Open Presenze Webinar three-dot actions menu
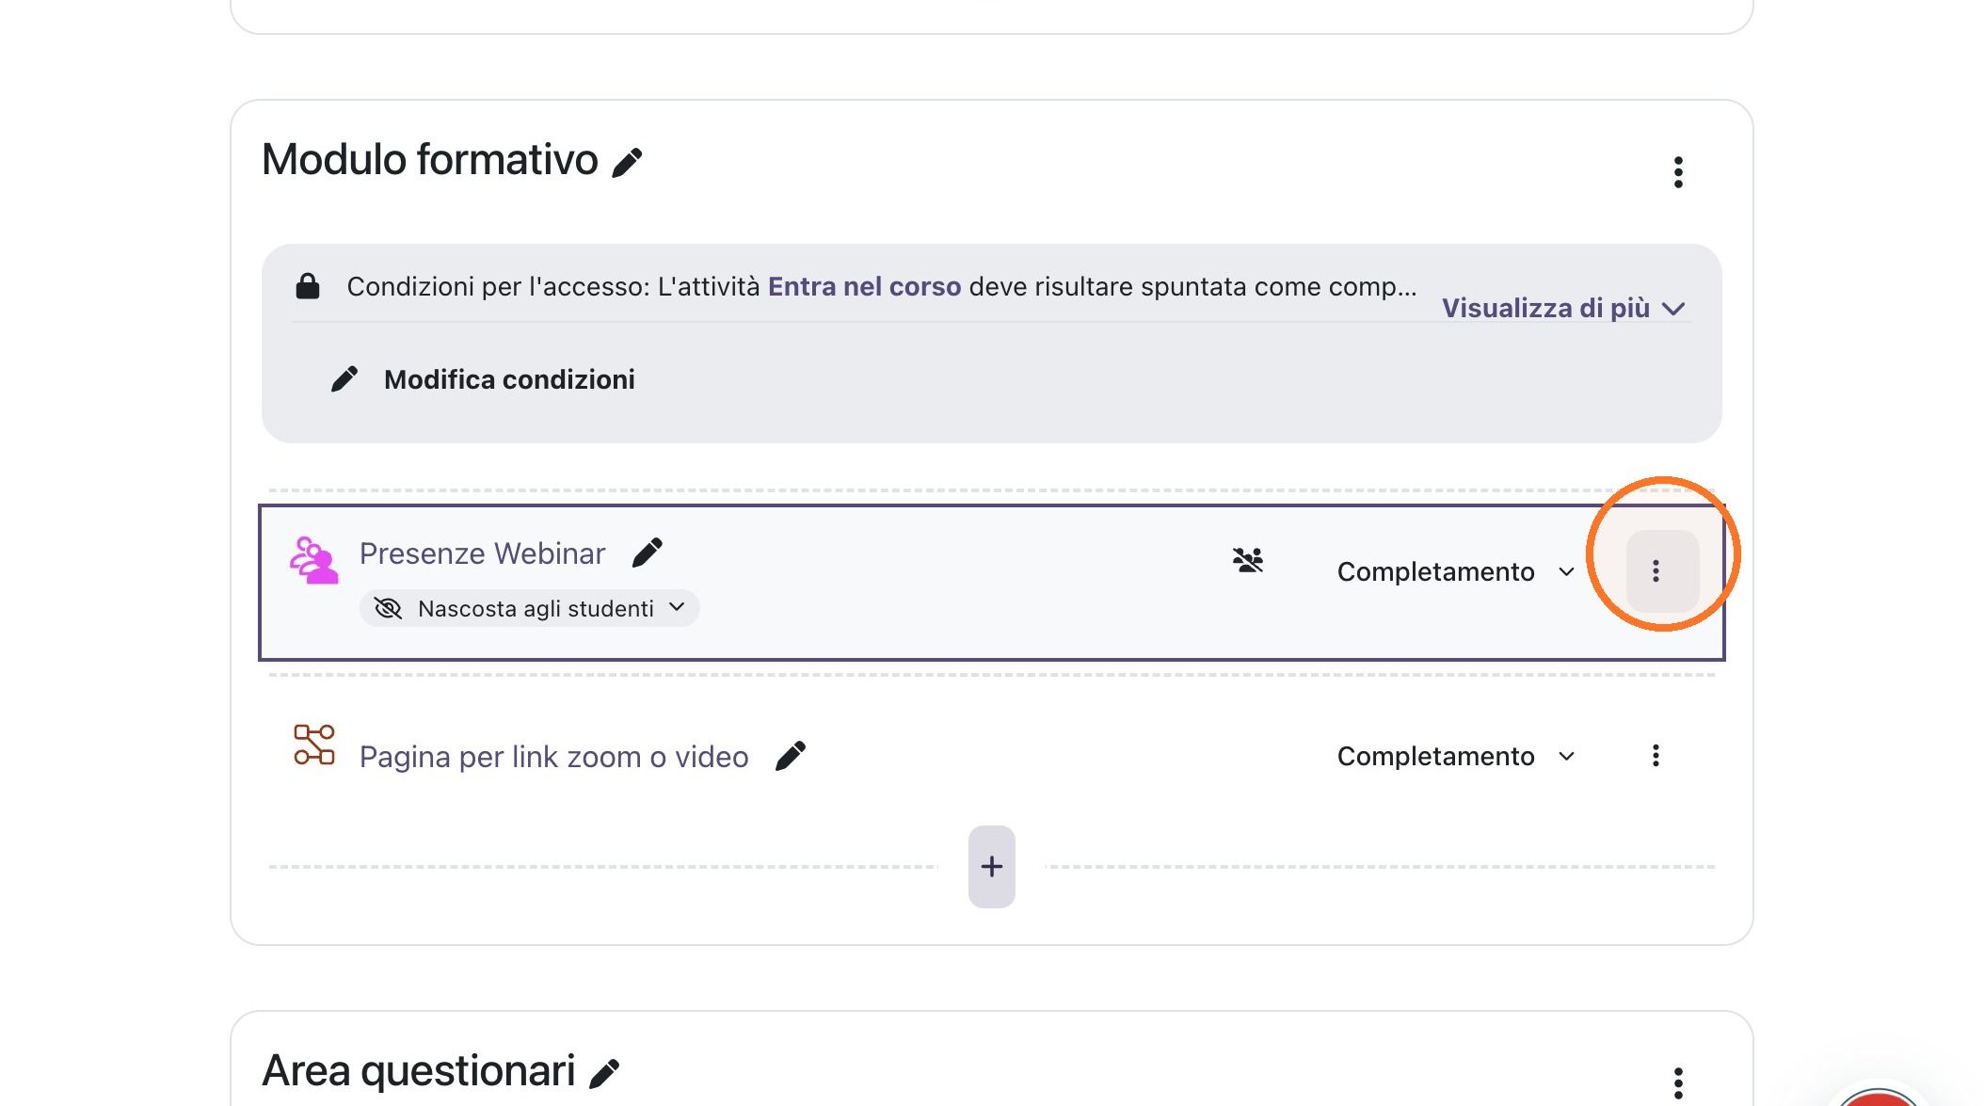1984x1106 pixels. 1656,571
